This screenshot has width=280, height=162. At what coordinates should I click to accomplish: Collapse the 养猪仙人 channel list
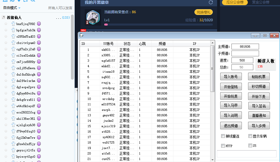pyautogui.click(x=14, y=18)
